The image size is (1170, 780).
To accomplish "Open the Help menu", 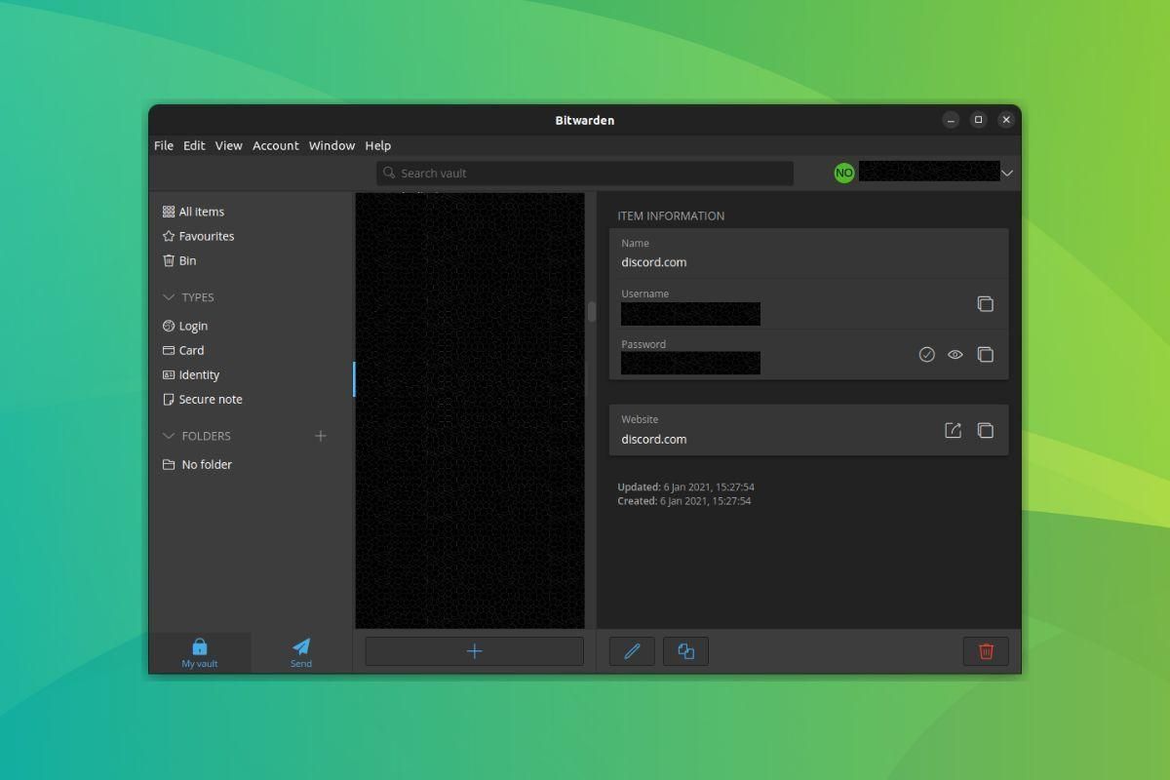I will [378, 145].
